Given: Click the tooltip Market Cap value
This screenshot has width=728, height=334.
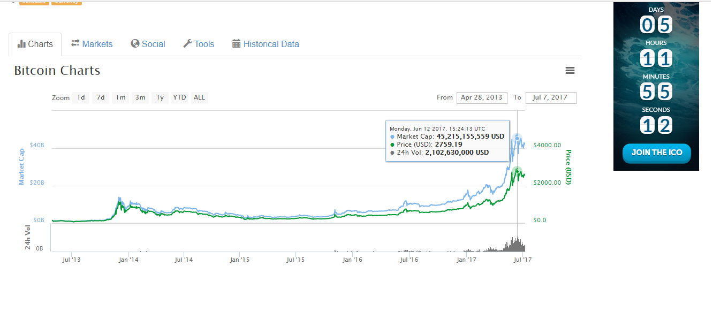Looking at the screenshot, I should (471, 136).
